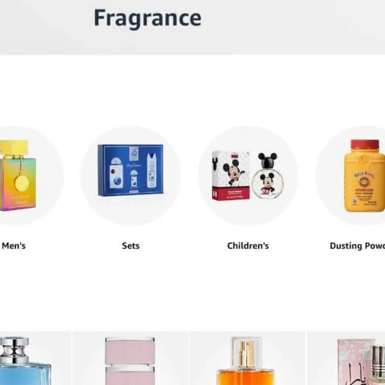
Task: Go to the Sets category label
Action: [131, 246]
